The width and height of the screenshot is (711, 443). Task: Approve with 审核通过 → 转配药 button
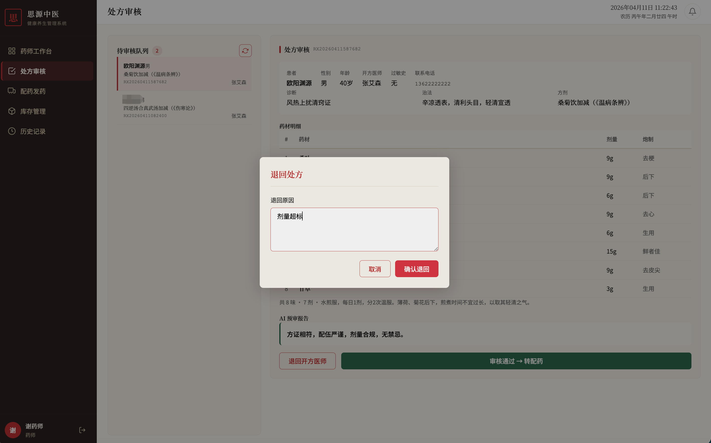[516, 361]
